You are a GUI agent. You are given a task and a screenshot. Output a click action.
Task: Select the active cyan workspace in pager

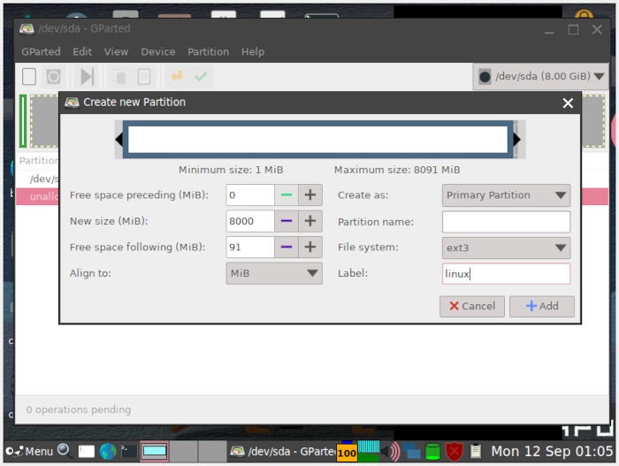[x=155, y=451]
